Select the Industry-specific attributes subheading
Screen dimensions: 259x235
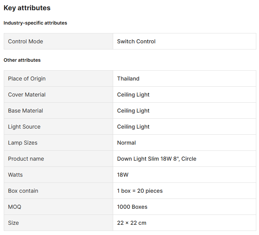(x=35, y=23)
